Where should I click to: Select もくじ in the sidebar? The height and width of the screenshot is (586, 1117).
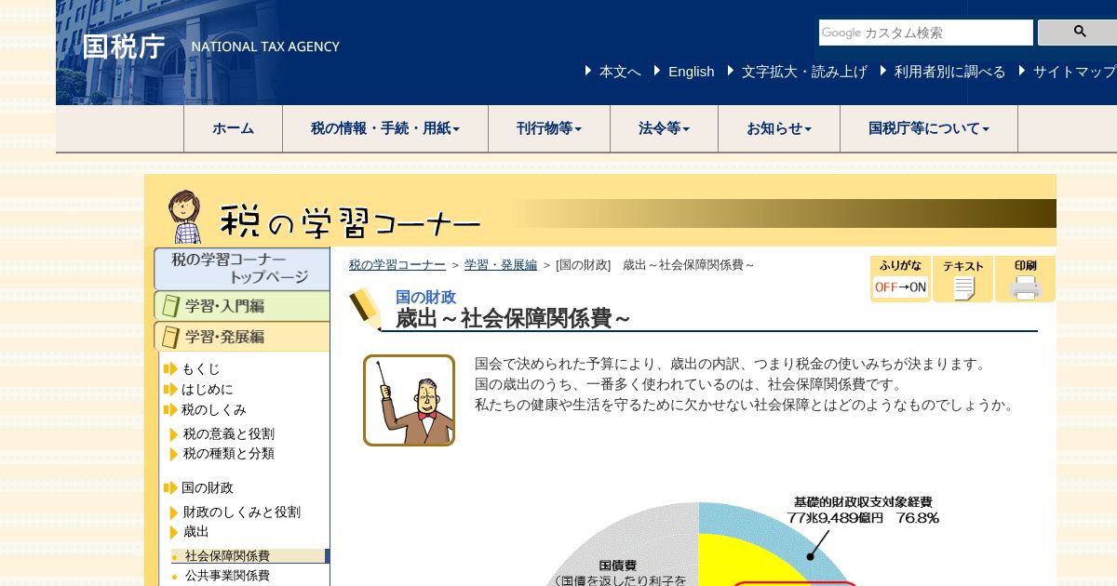pos(200,369)
